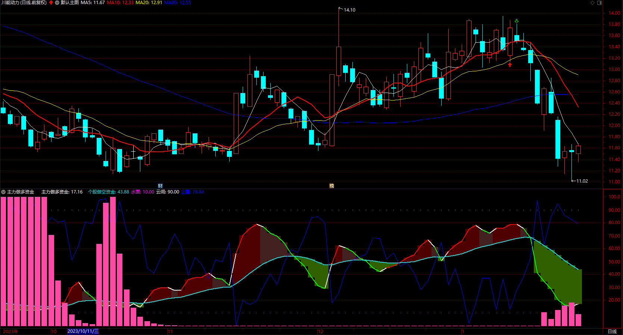Click the green down-arrow sell signal
The height and width of the screenshot is (335, 623).
tap(517, 21)
